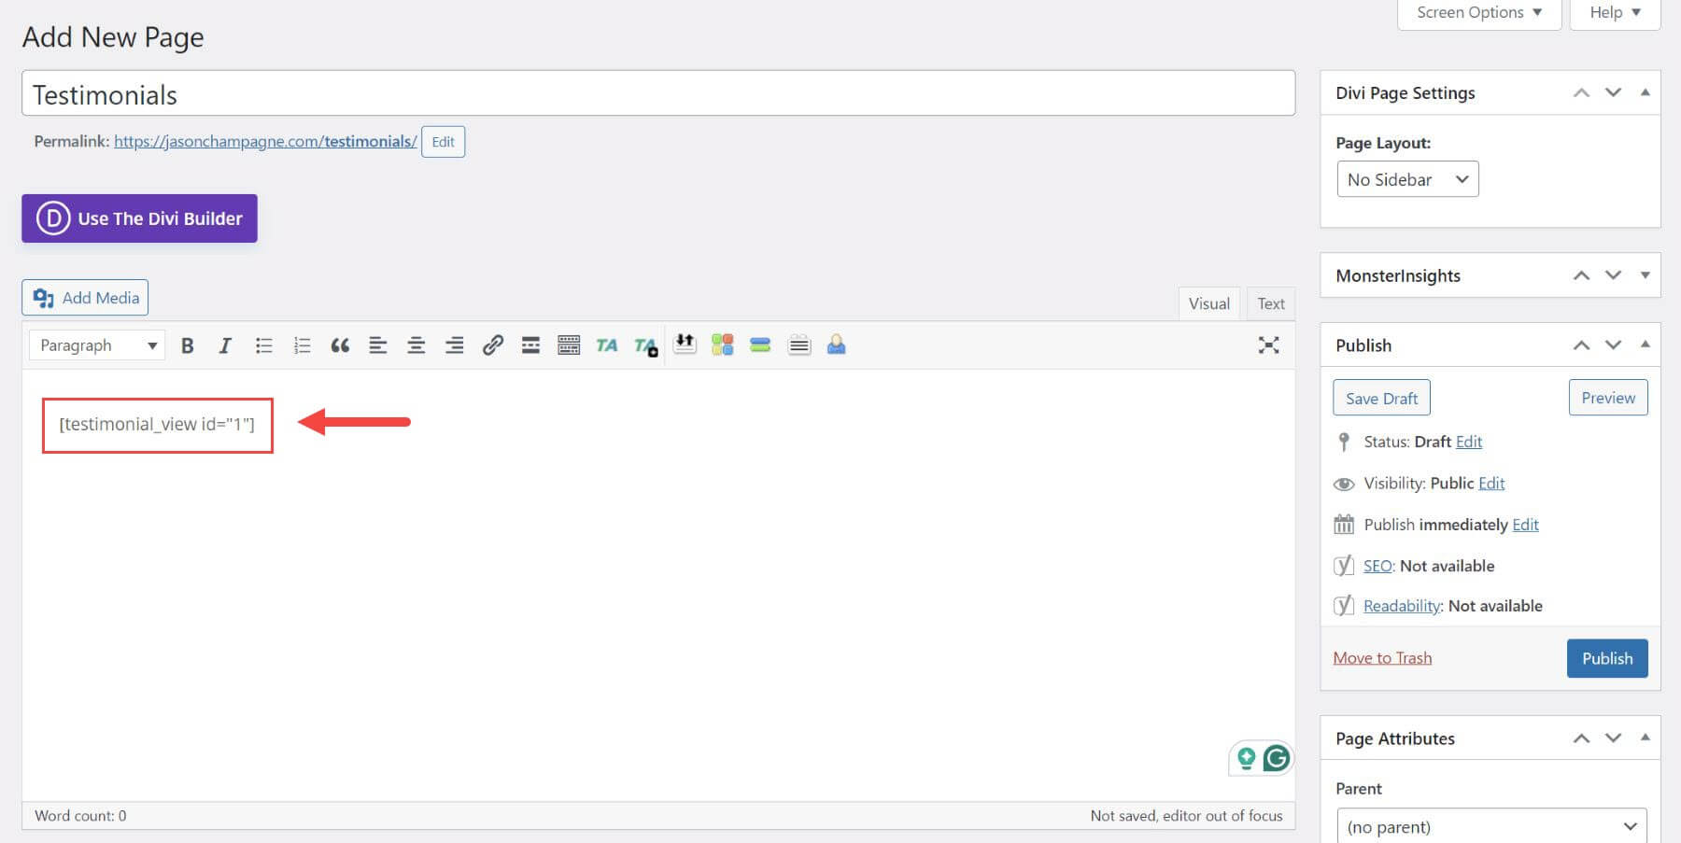Add a blockquote

coord(339,344)
